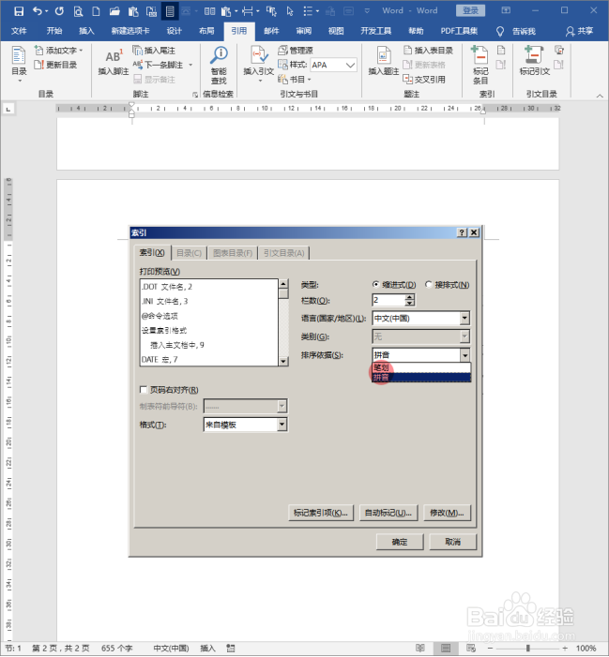Open Print Preview from quick access toolbar
Viewport: 609px width, 657px height.
(x=78, y=11)
